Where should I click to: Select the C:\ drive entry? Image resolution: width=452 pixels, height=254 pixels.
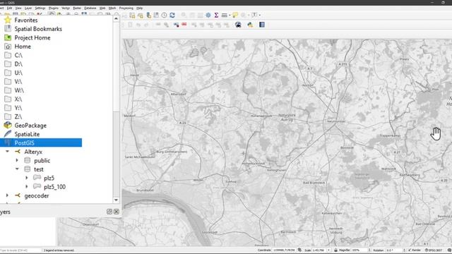tap(18, 55)
